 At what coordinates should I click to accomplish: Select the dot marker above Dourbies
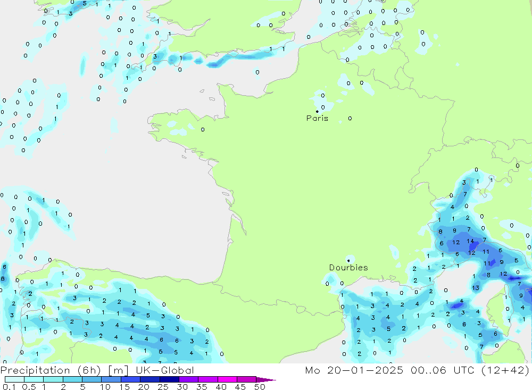click(348, 261)
